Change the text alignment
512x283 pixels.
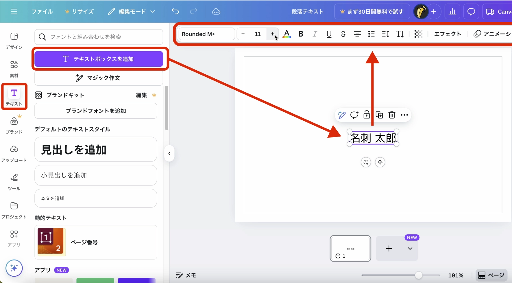click(x=357, y=34)
